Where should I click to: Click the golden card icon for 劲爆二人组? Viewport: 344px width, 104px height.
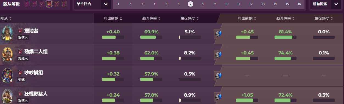click(218, 54)
